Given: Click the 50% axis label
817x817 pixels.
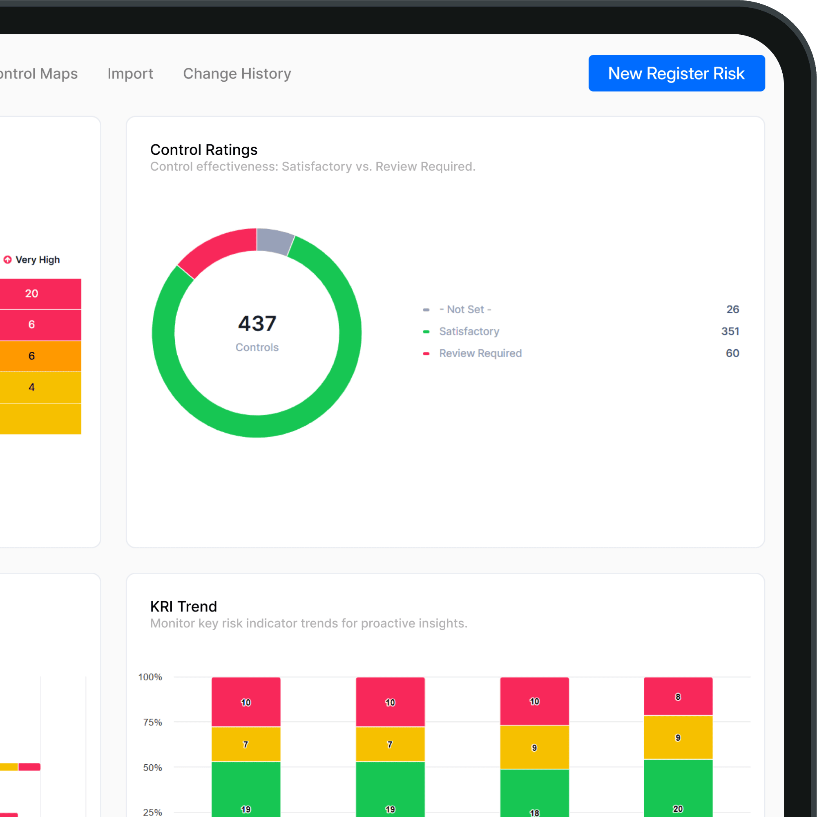Looking at the screenshot, I should (153, 768).
